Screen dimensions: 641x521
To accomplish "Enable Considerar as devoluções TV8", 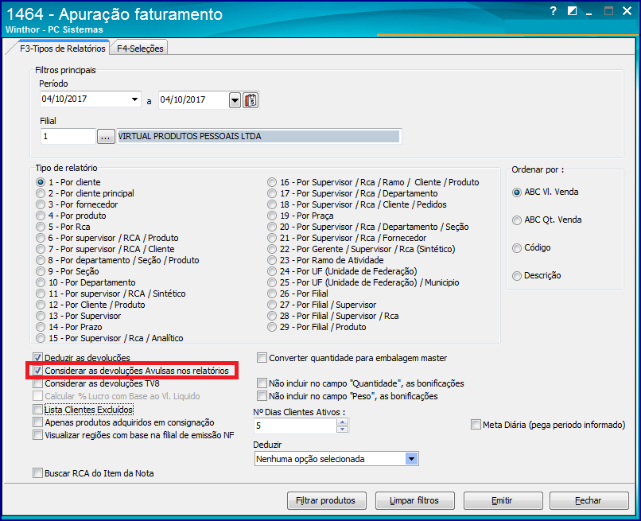I will (x=37, y=383).
